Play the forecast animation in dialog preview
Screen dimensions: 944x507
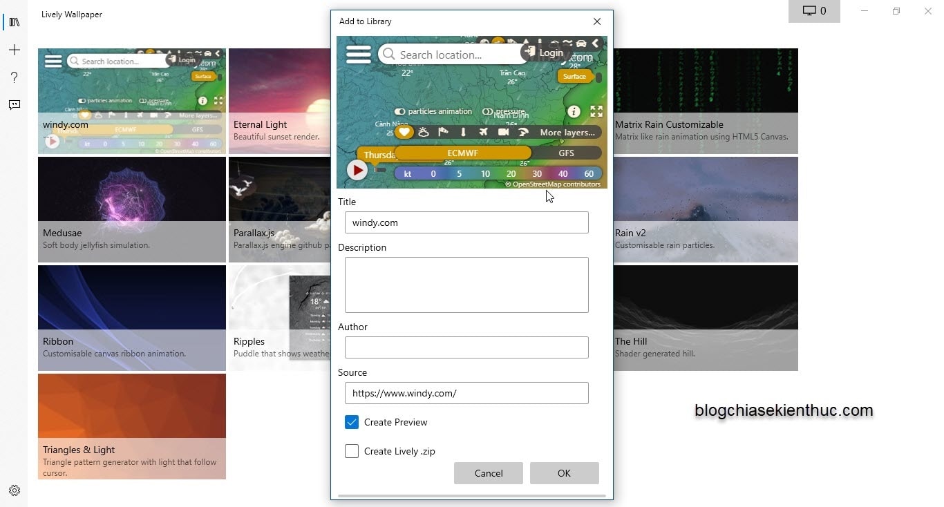click(357, 169)
